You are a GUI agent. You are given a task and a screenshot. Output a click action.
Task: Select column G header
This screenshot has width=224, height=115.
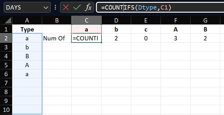[x=205, y=20]
